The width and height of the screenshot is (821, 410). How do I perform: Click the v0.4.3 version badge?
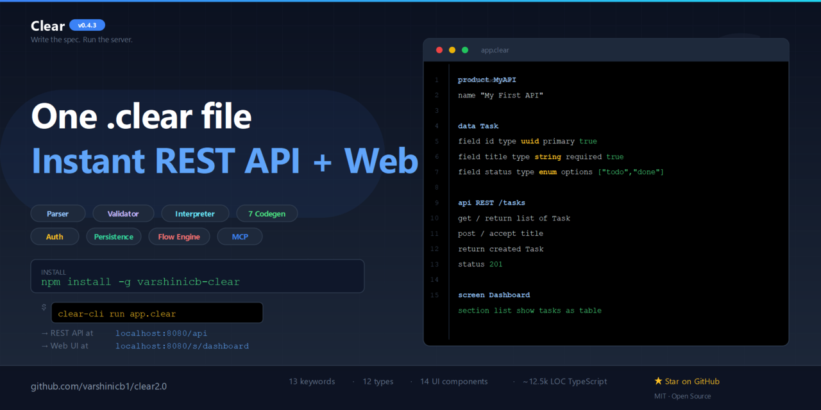point(87,25)
